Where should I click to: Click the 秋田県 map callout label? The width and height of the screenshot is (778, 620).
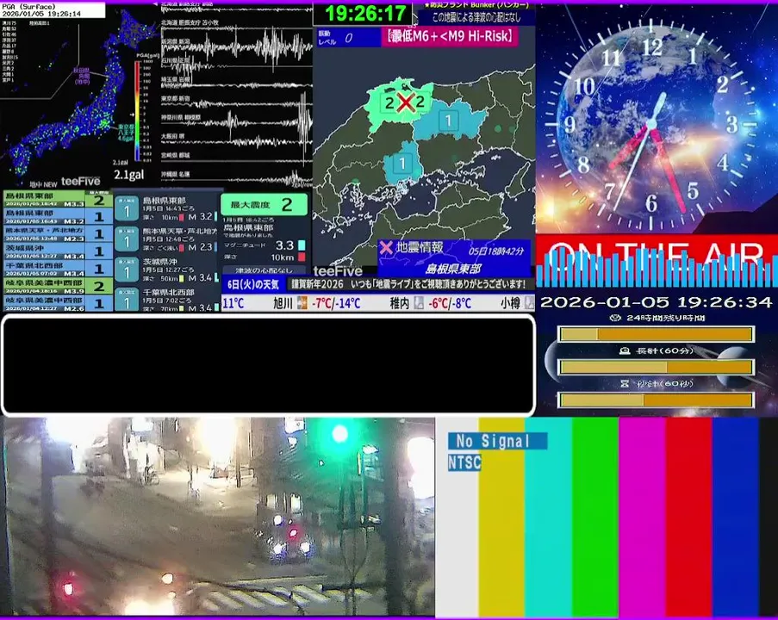click(x=82, y=76)
